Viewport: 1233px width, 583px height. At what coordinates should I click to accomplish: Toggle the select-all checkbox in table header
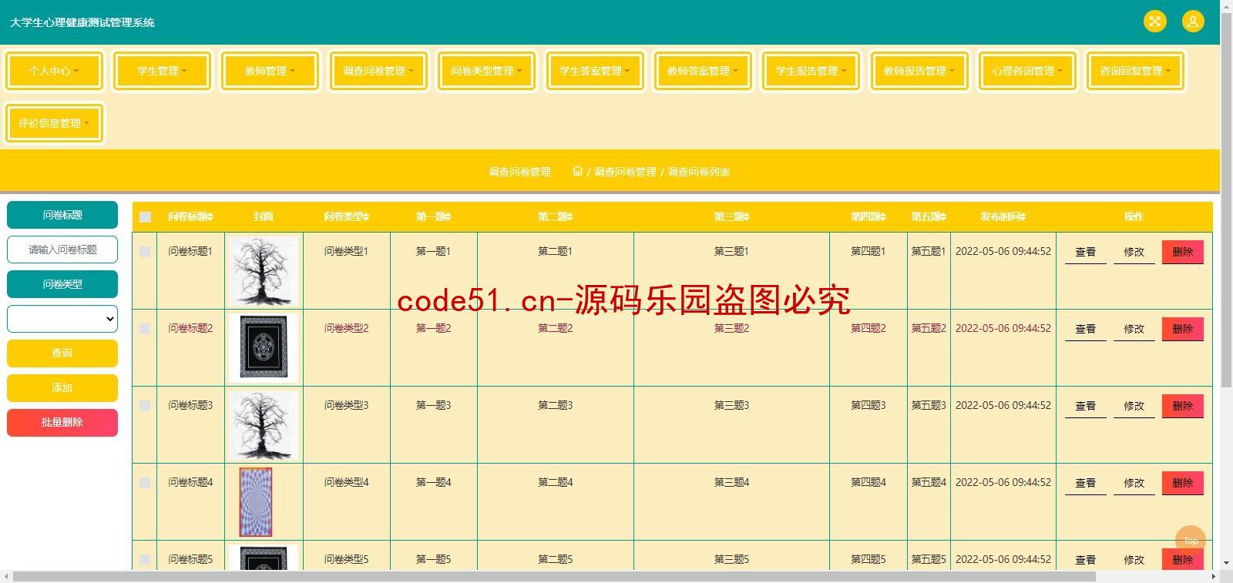(145, 216)
